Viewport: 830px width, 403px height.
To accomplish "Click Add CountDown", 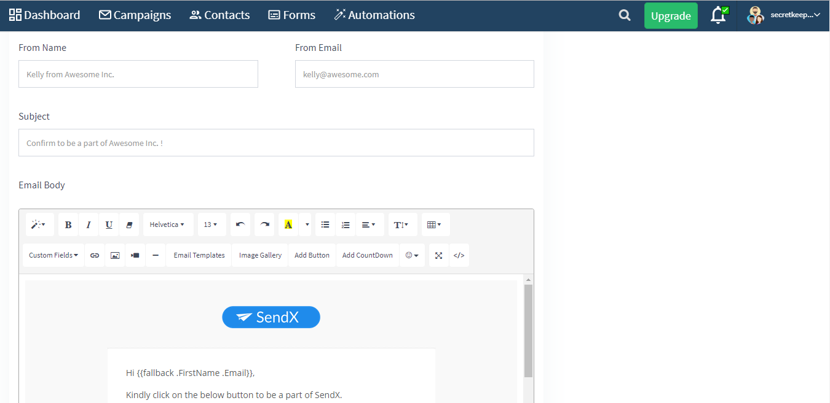I will pos(367,255).
